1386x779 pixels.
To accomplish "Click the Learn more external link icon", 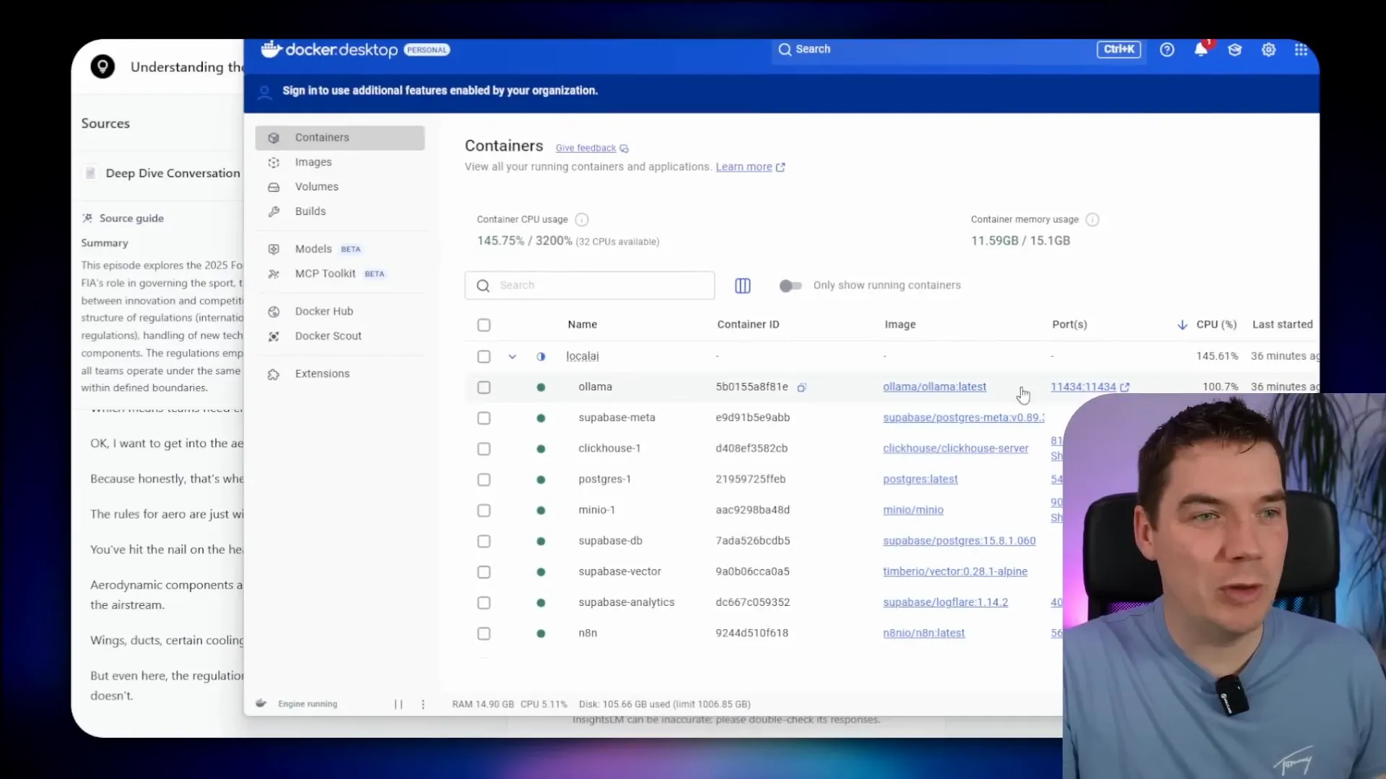I will pyautogui.click(x=780, y=167).
